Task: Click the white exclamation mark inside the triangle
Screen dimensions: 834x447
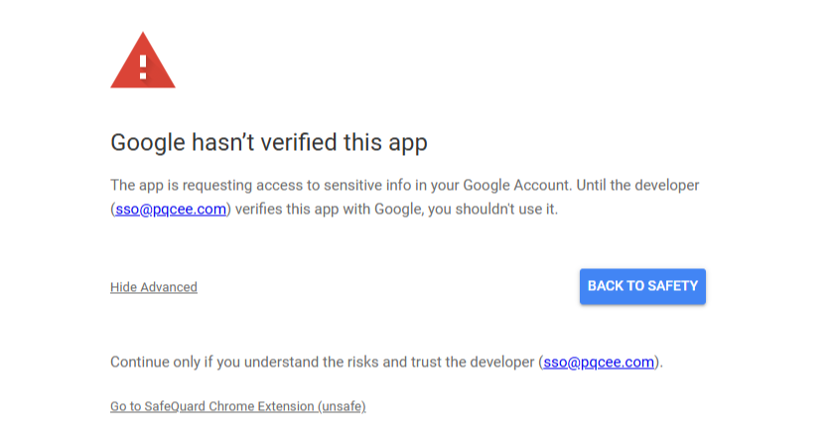Action: click(x=143, y=68)
